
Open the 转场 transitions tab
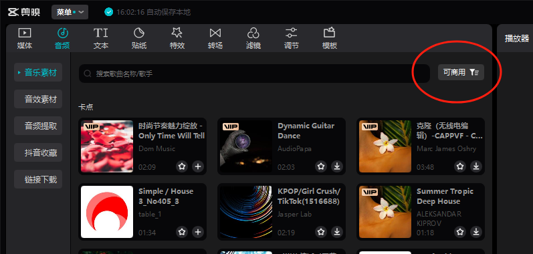point(215,39)
